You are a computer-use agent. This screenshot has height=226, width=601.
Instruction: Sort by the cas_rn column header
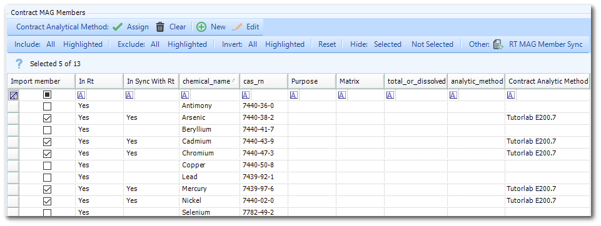(264, 81)
